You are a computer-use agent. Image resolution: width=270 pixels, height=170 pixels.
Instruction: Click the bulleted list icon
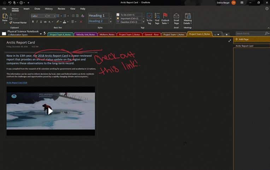(58, 16)
